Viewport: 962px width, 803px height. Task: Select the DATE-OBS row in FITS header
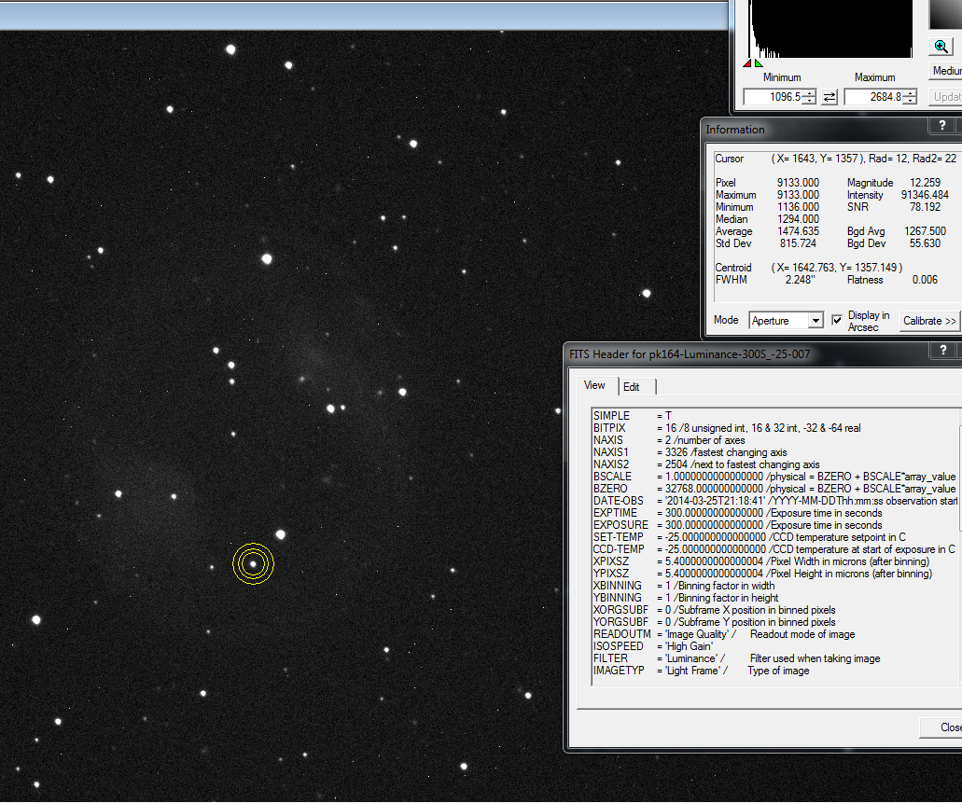pyautogui.click(x=774, y=501)
